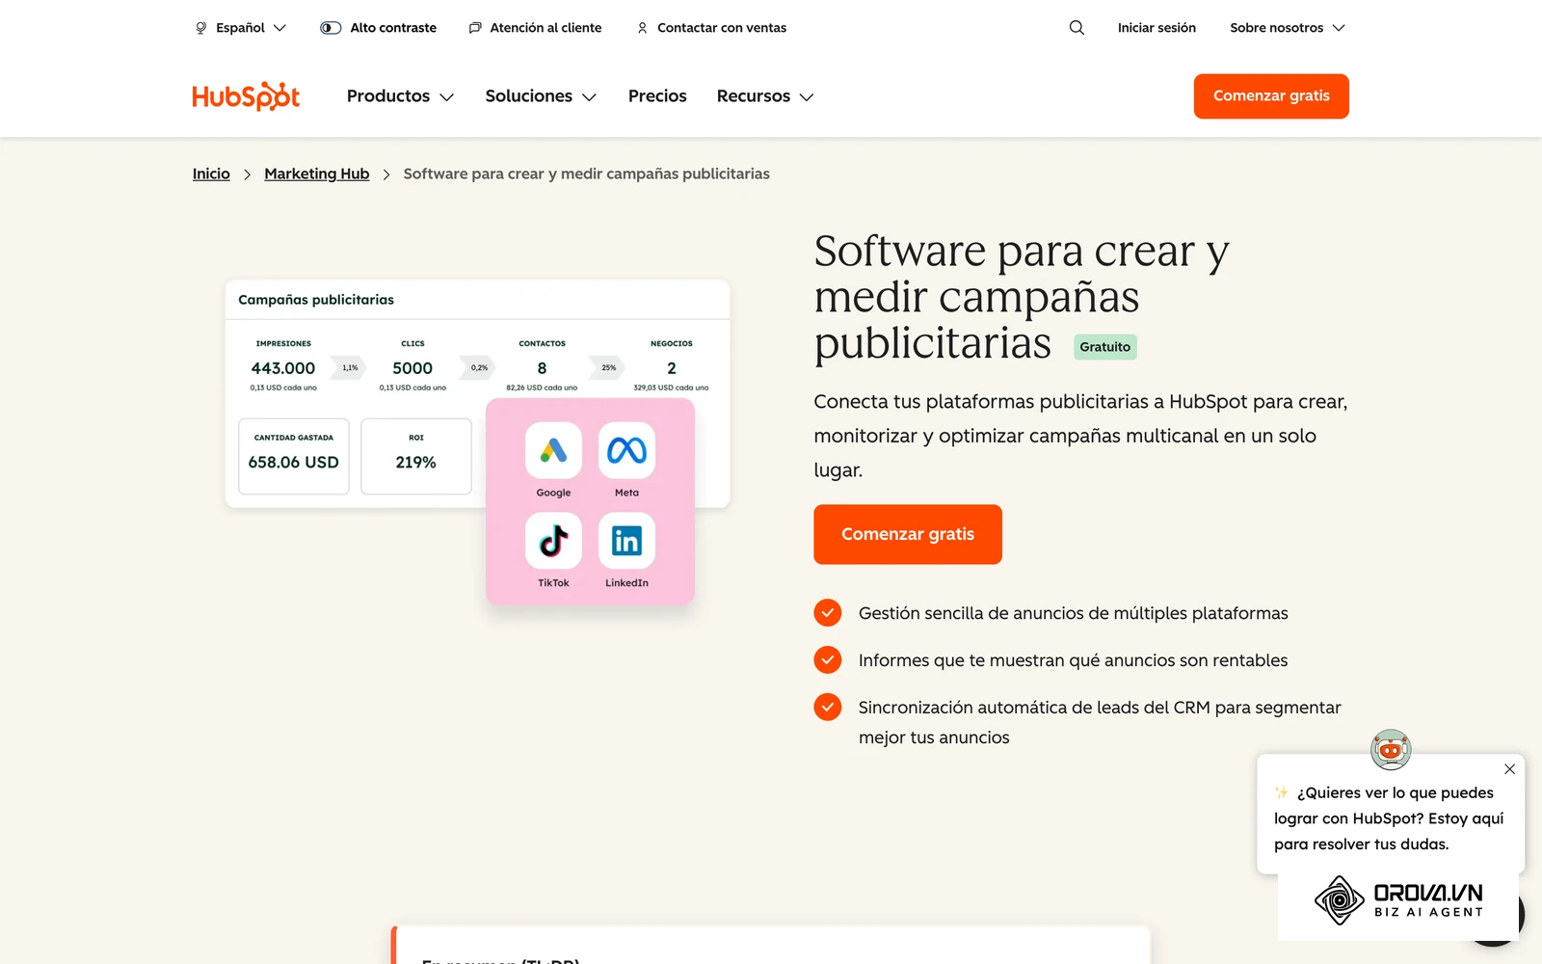Click the Gratuito badge
The image size is (1542, 964).
click(x=1105, y=347)
